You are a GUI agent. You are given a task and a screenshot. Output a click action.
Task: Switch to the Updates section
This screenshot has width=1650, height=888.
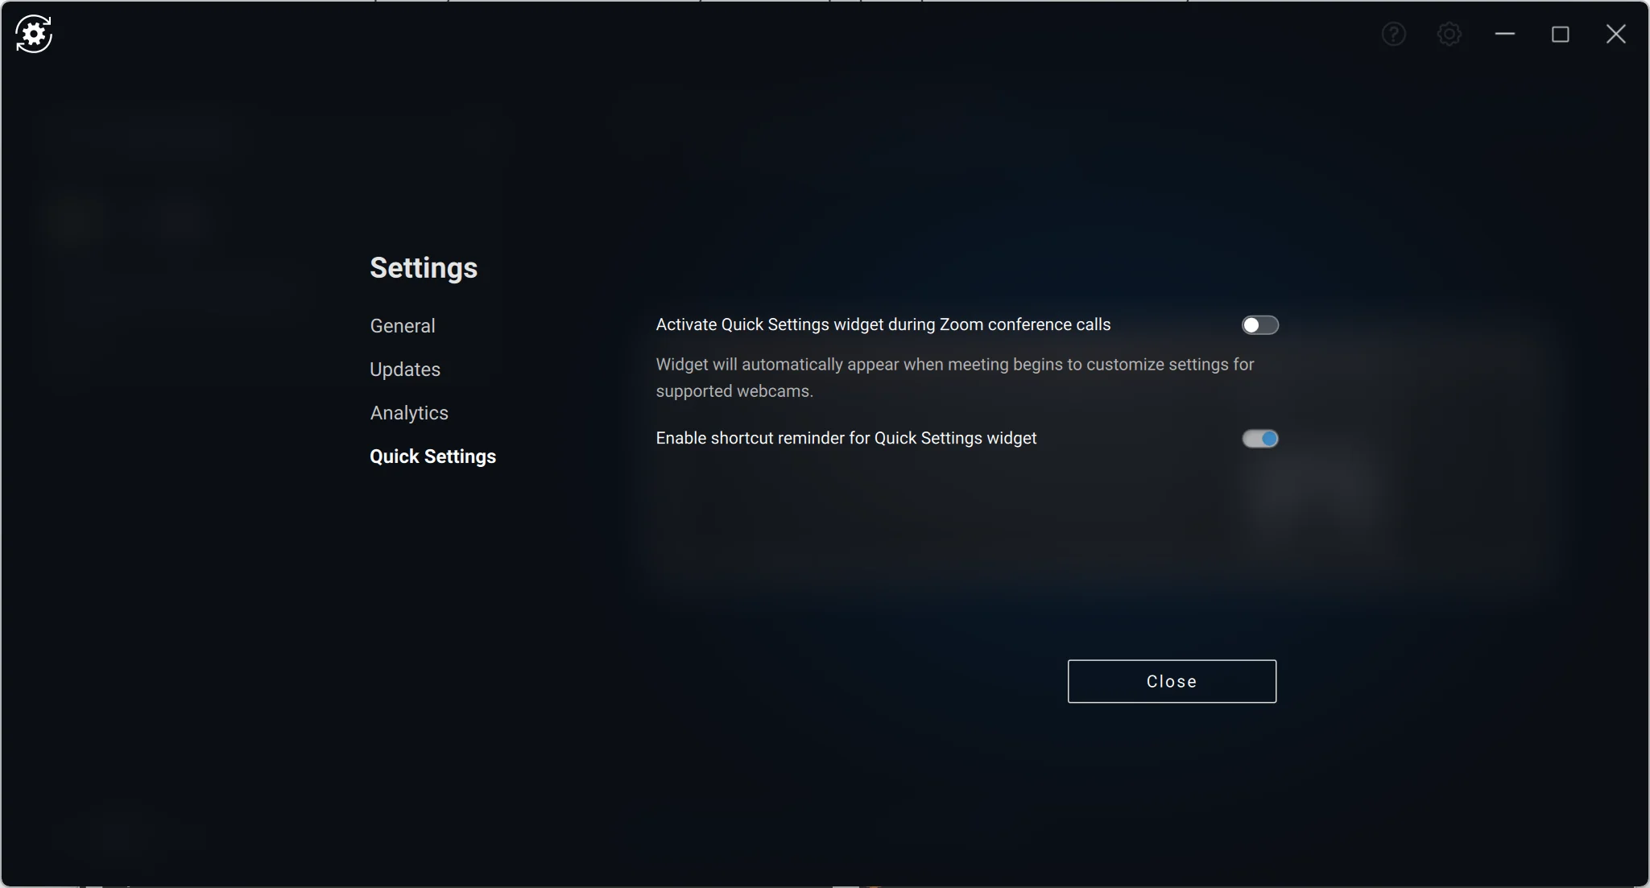[405, 370]
